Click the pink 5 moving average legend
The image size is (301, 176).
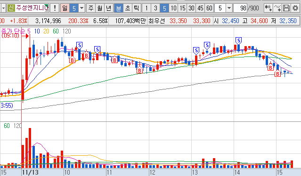(x=29, y=31)
